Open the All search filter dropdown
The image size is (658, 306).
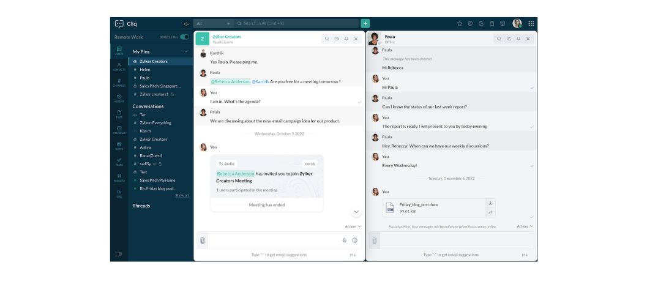tap(213, 23)
